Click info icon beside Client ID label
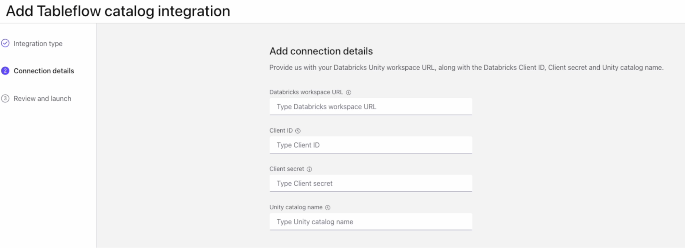This screenshot has height=248, width=685. [x=298, y=131]
